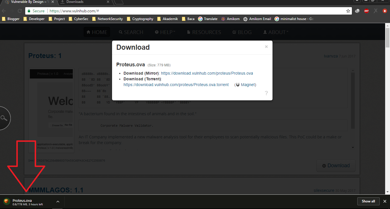This screenshot has height=209, width=390.
Task: Switch to the Downloads tab
Action: point(85,2)
